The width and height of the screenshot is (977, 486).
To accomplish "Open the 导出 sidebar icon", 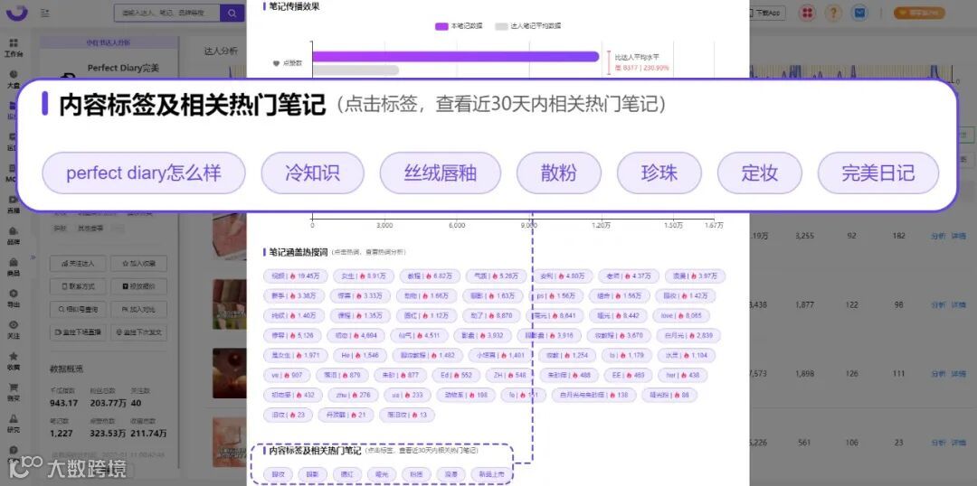I will coord(13,297).
